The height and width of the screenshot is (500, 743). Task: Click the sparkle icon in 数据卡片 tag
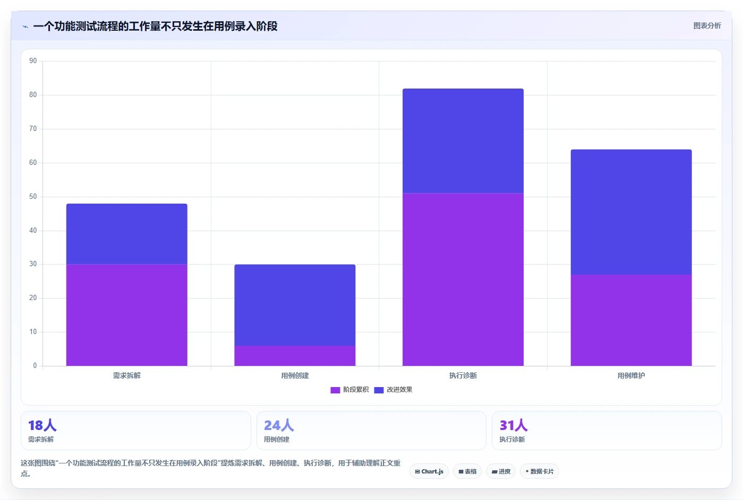[x=527, y=471]
